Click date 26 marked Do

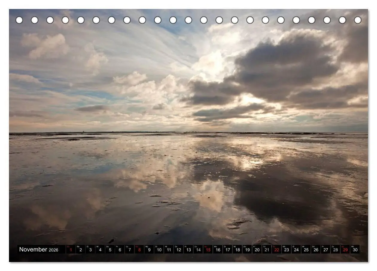[316, 249]
